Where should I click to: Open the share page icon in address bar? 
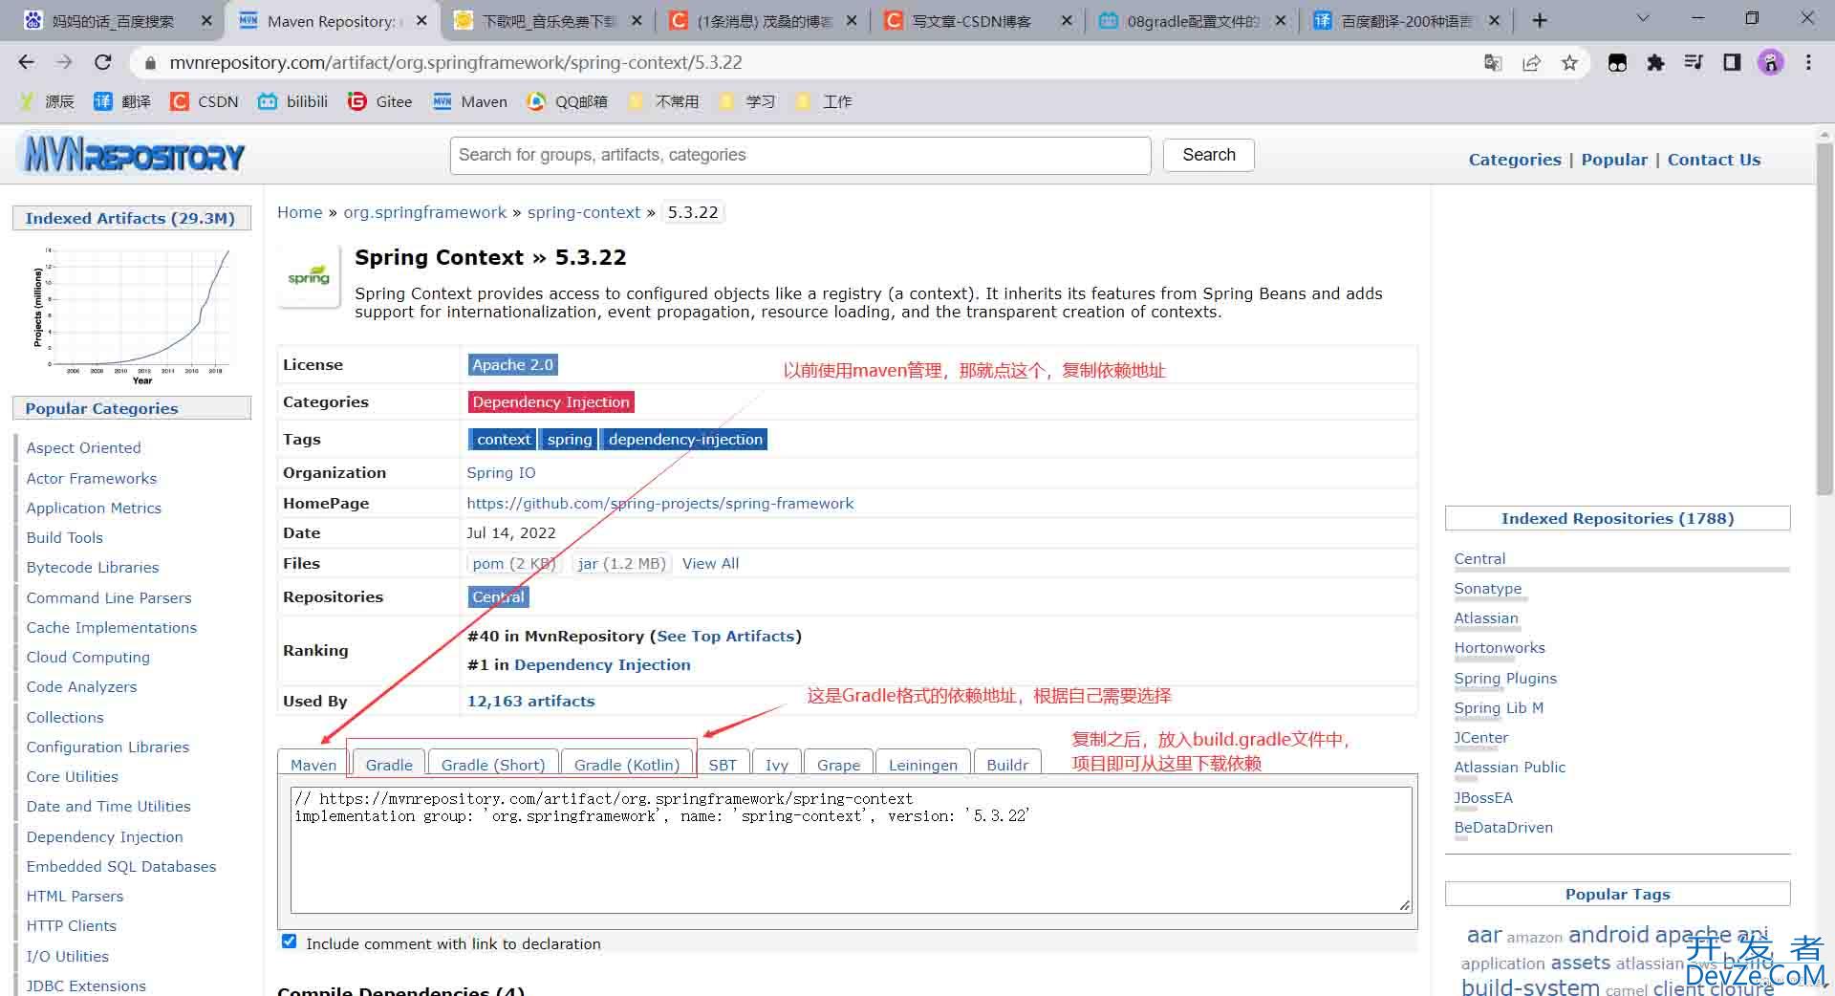[1531, 62]
